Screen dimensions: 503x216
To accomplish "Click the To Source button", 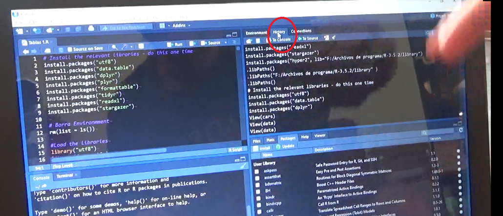I will tap(308, 39).
